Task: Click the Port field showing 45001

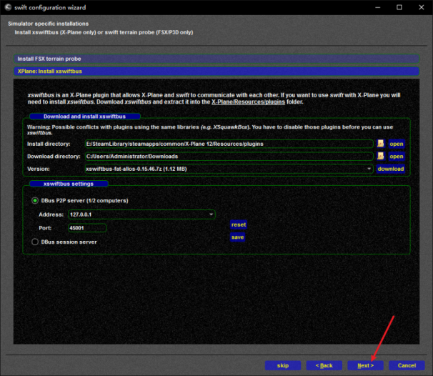Action: 87,228
